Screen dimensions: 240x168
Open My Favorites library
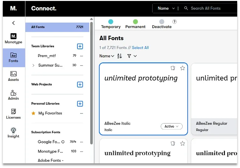pos(50,113)
